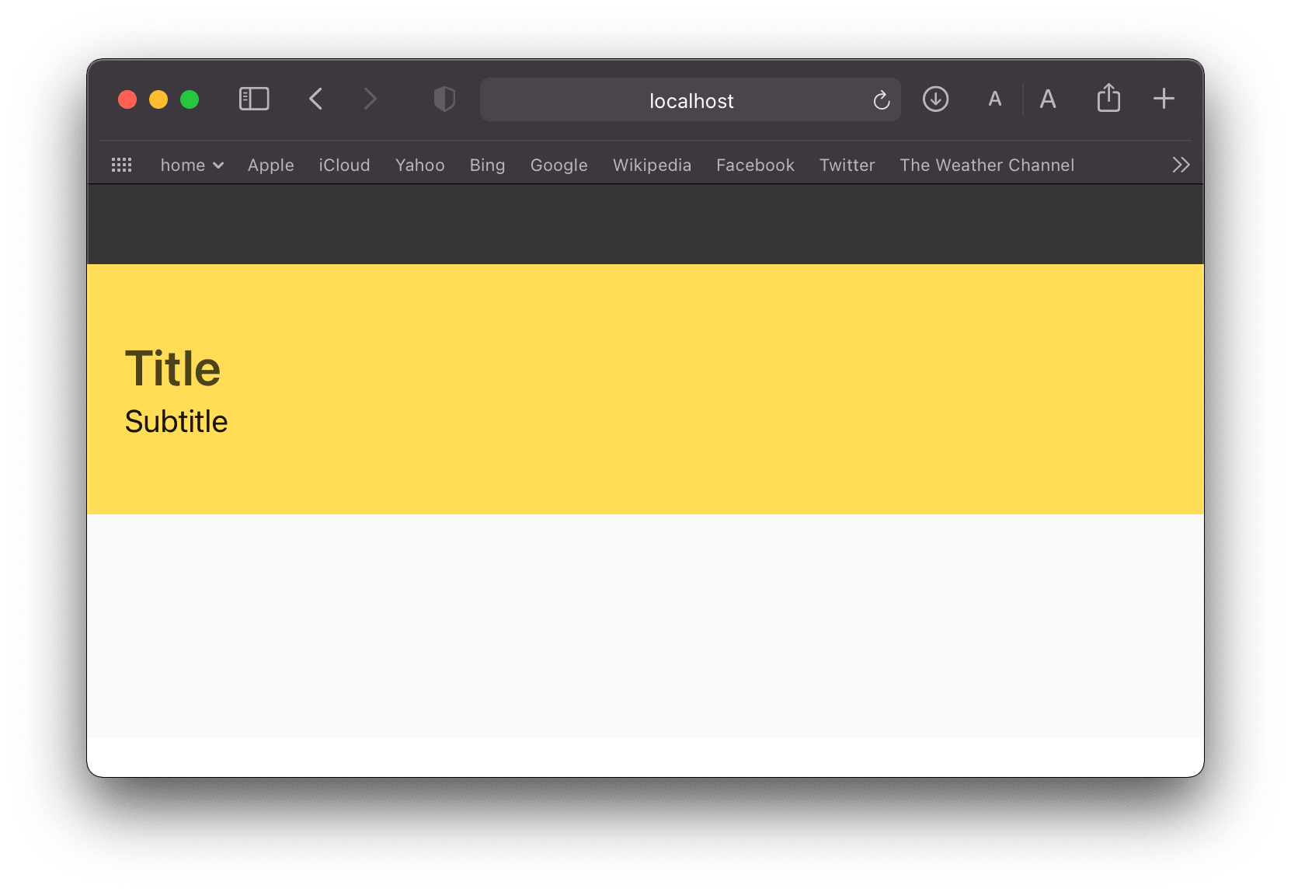Open the Wikipedia bookmark
The image size is (1291, 892).
(652, 165)
